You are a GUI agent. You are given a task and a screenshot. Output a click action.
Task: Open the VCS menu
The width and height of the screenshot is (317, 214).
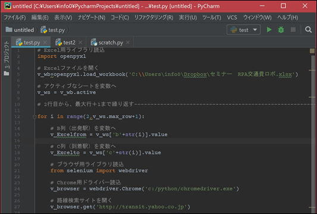click(232, 18)
